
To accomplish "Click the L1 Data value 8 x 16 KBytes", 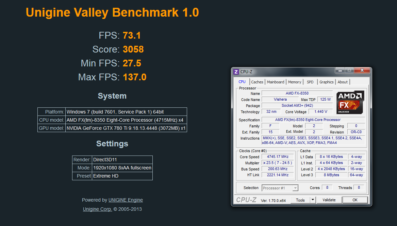I will pyautogui.click(x=331, y=157).
